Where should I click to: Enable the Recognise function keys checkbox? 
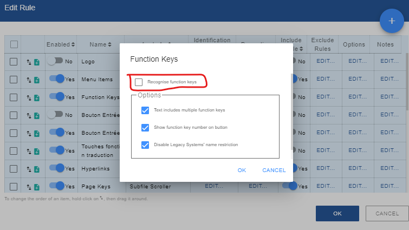point(139,82)
